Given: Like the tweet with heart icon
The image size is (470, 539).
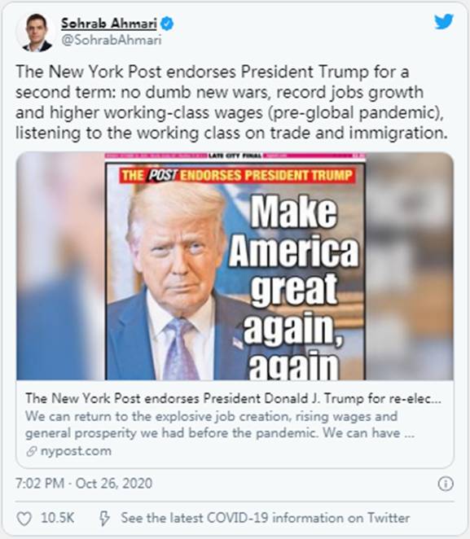Looking at the screenshot, I should coord(24,519).
